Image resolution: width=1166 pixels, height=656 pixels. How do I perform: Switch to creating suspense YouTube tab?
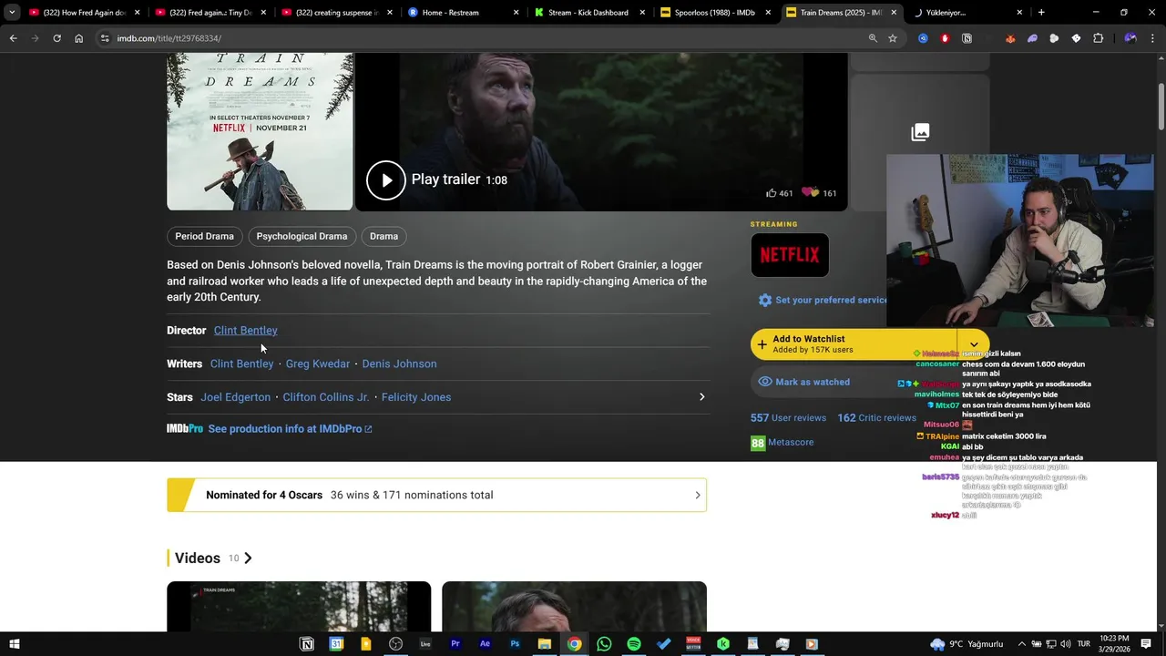[x=337, y=13]
